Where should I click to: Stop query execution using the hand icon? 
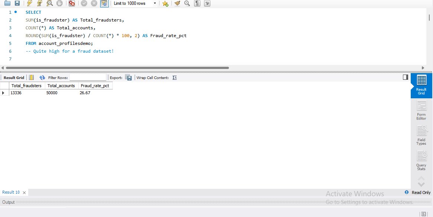click(59, 3)
